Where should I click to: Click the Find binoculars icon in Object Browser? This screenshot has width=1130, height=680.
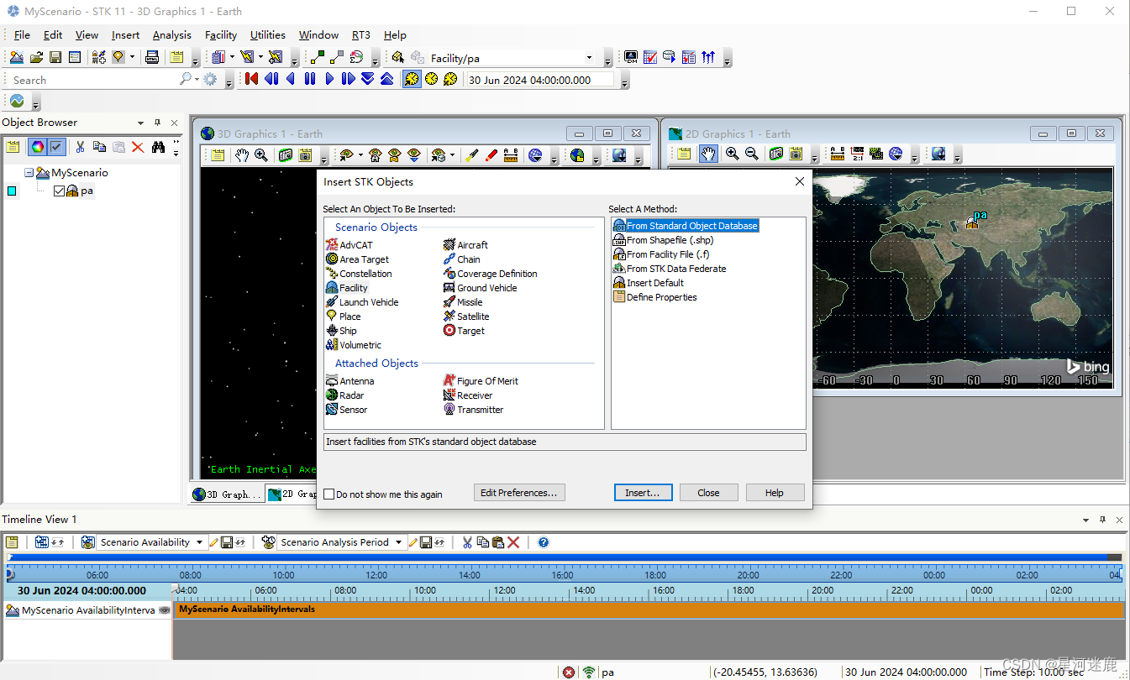pos(158,147)
